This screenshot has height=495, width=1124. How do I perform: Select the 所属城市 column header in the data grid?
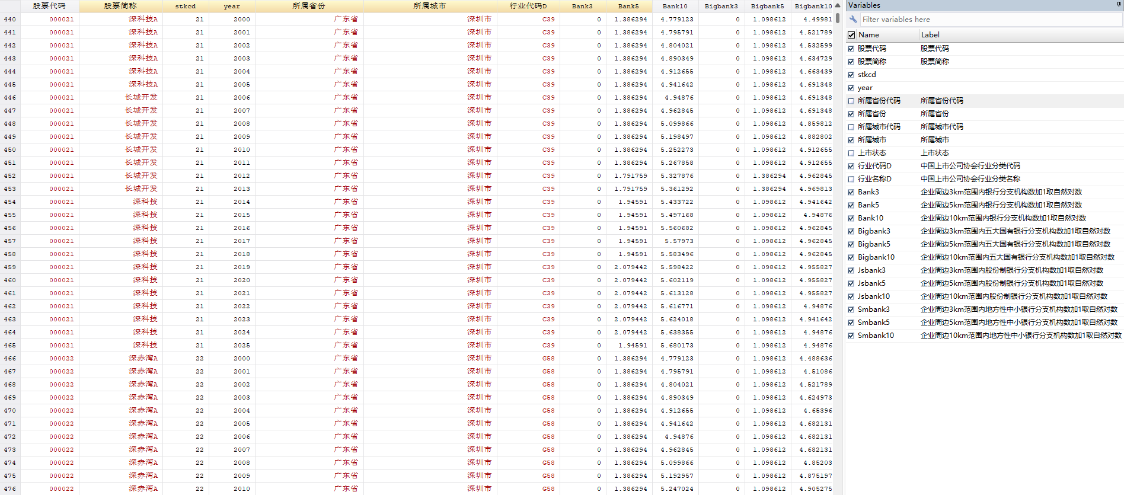430,6
